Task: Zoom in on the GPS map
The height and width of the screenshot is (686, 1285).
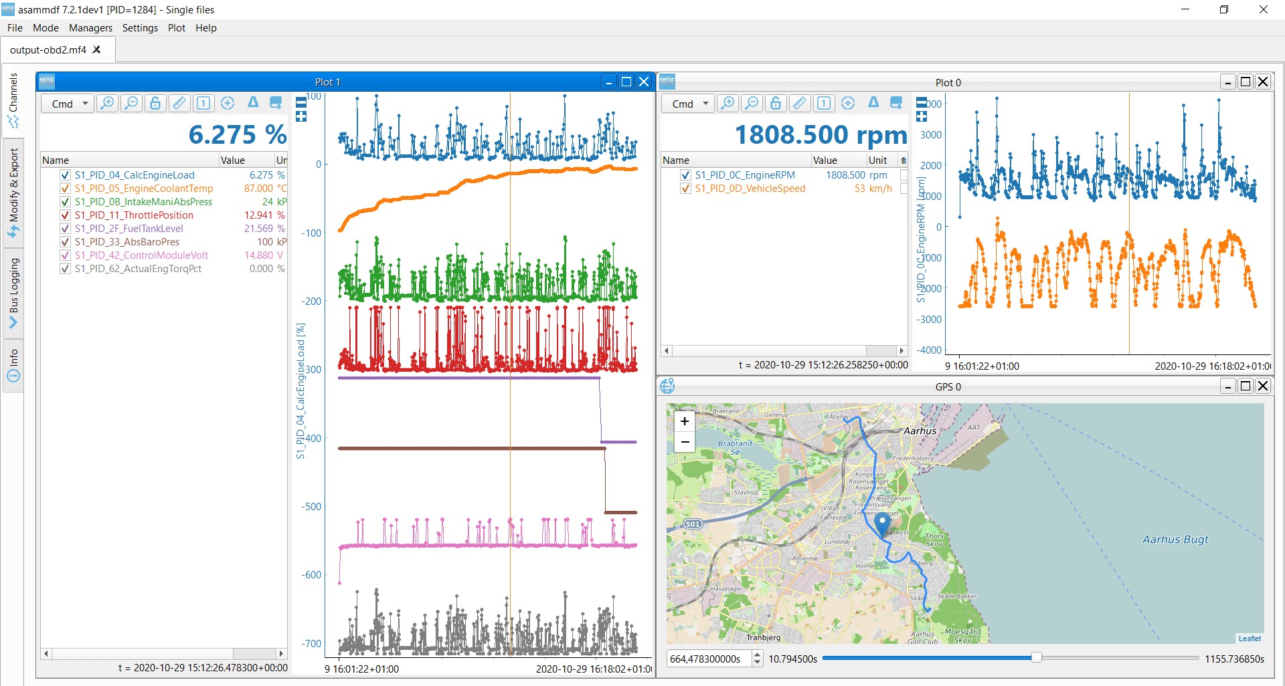Action: [x=685, y=421]
